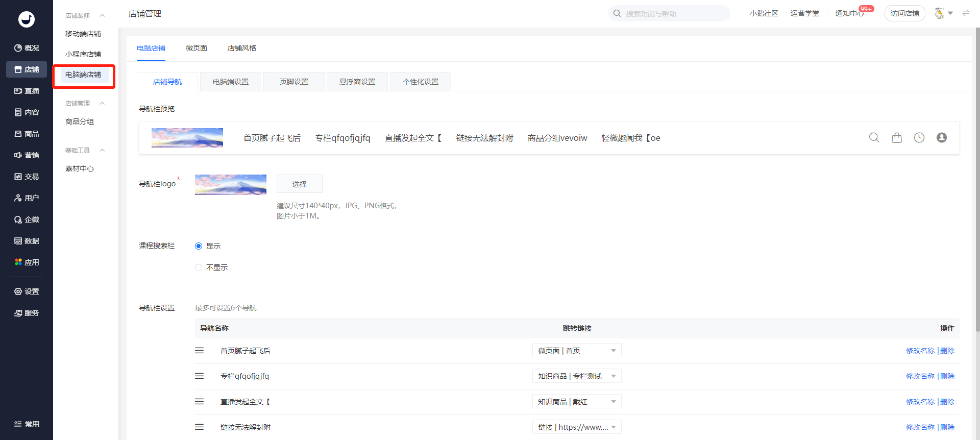Image resolution: width=980 pixels, height=440 pixels.
Task: Select the 显示 radio option for search bar
Action: [199, 246]
